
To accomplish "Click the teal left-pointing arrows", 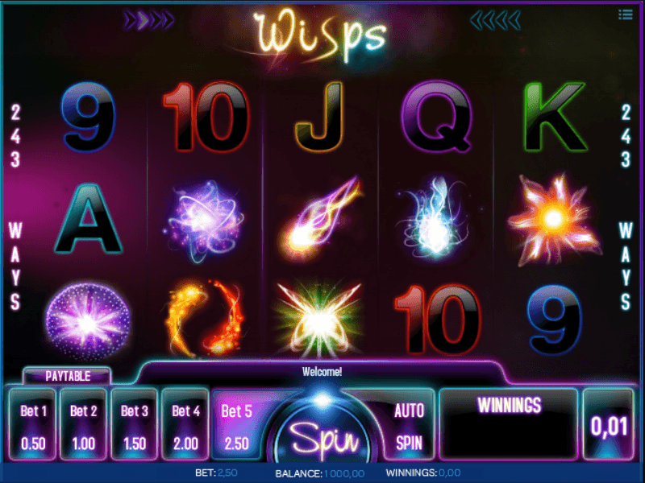I will pyautogui.click(x=495, y=19).
